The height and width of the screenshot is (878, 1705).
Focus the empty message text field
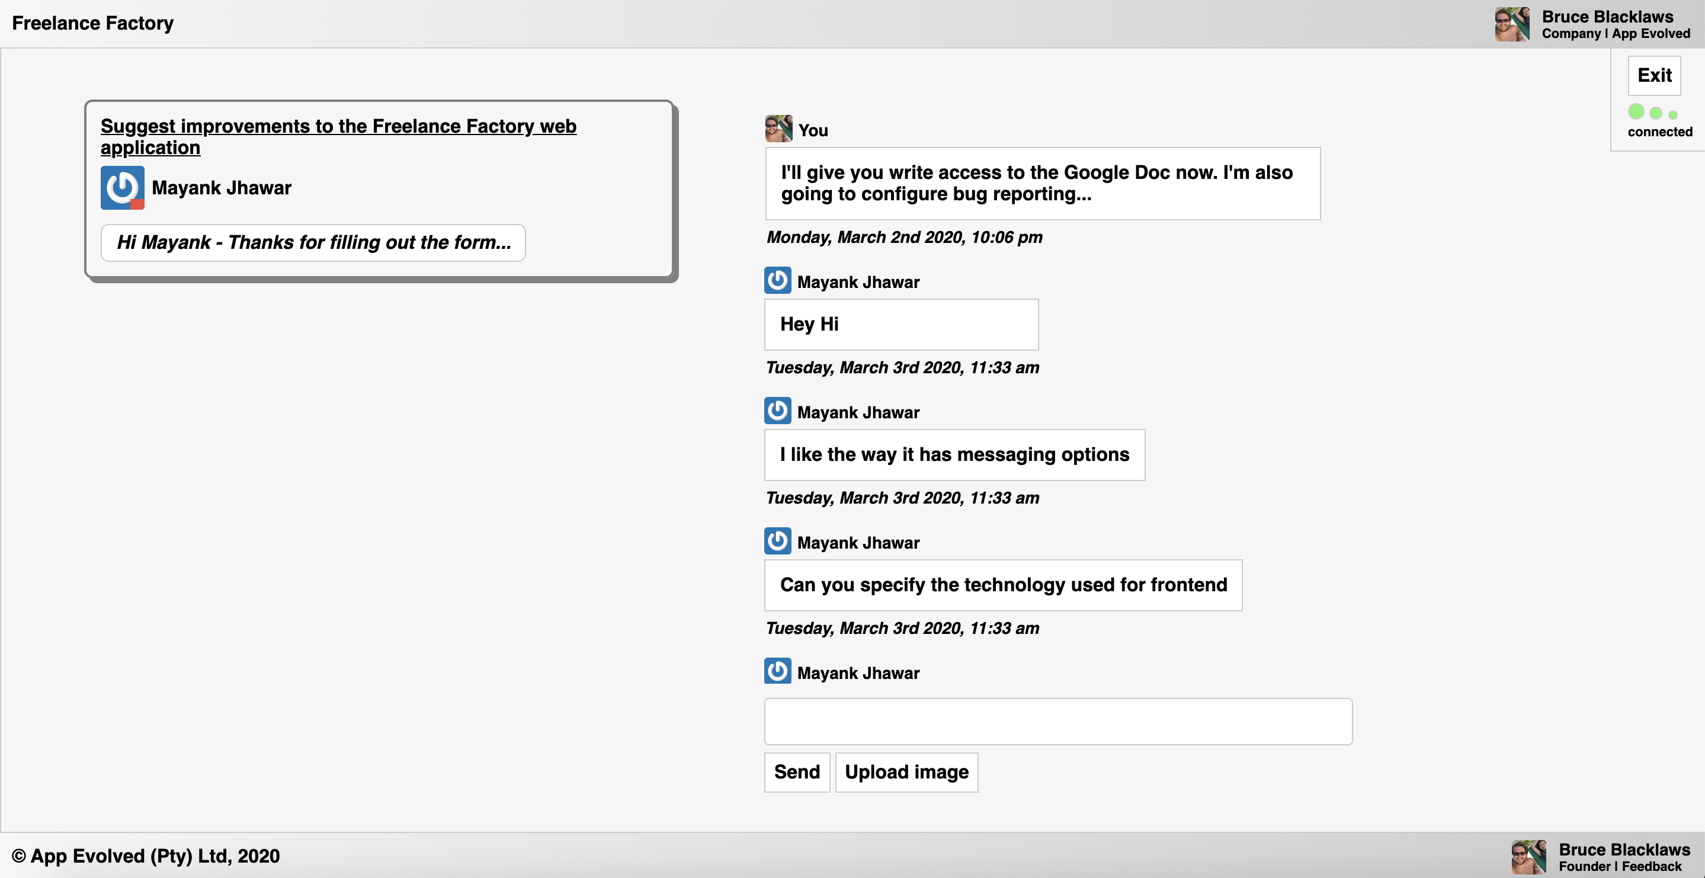point(1057,722)
